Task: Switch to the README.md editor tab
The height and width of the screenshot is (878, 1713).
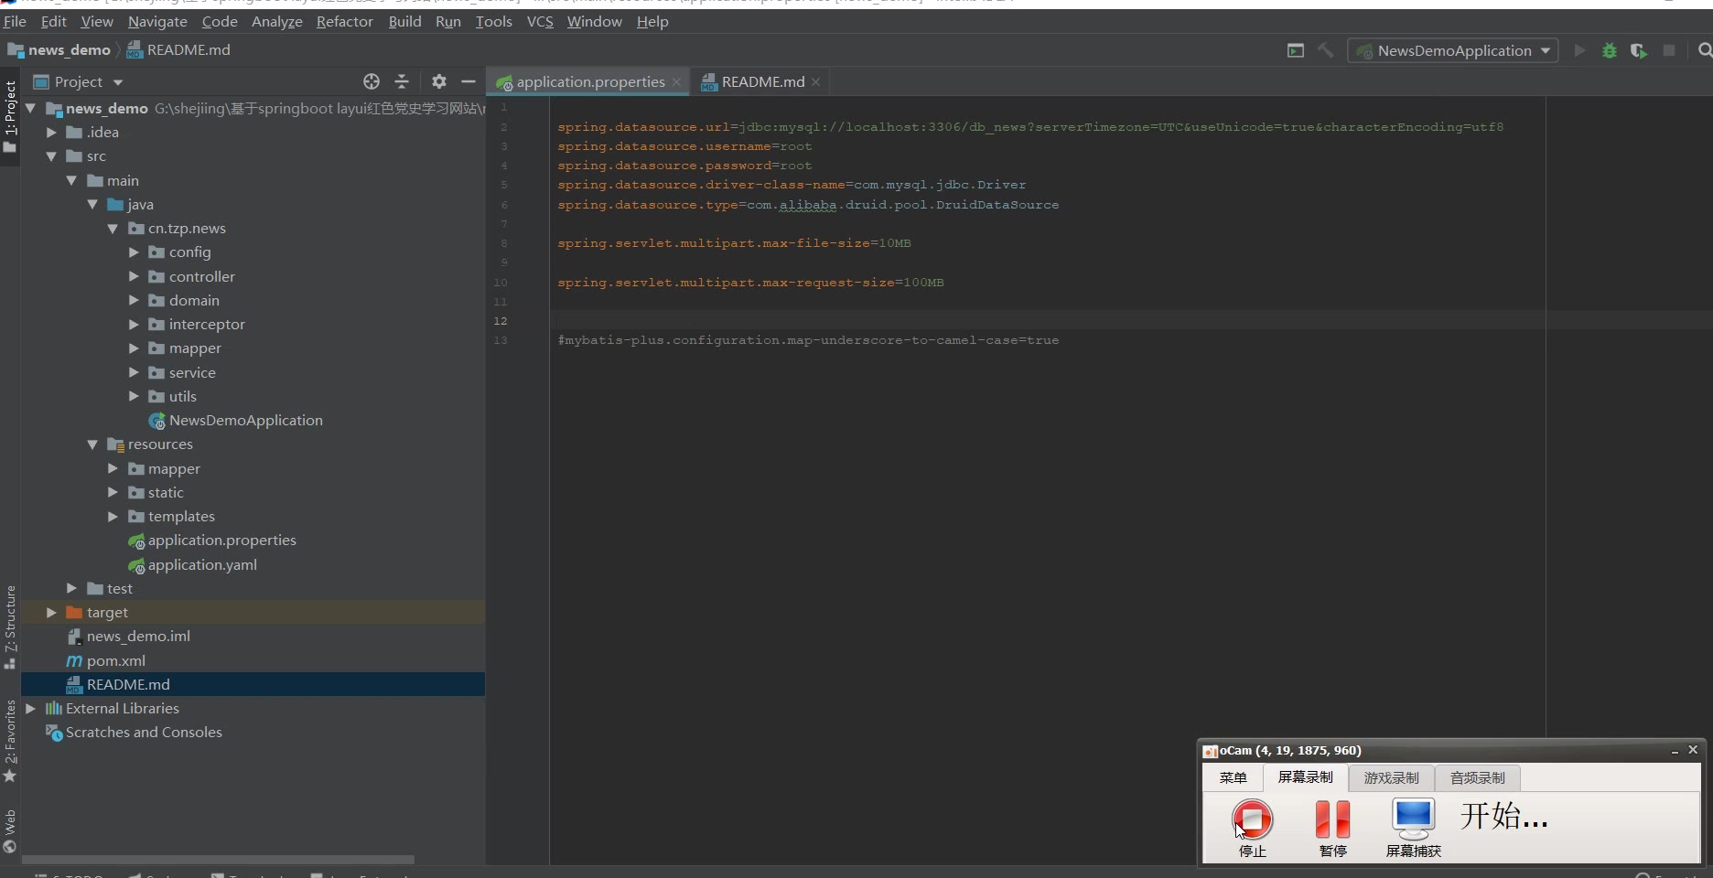Action: (x=762, y=82)
